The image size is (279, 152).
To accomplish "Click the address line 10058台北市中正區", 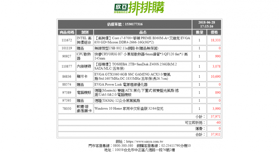I will tap(139, 150).
